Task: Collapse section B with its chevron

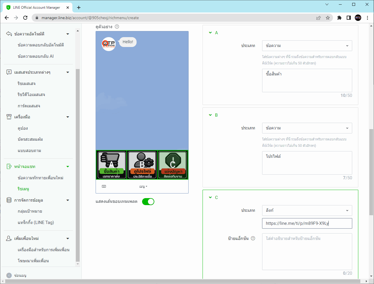Action: [210, 115]
